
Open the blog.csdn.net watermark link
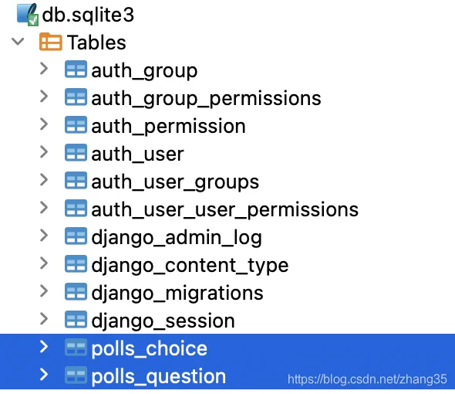(x=367, y=379)
